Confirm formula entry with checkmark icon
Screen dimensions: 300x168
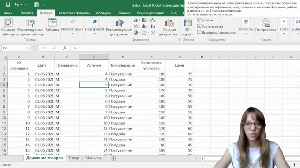coord(54,48)
